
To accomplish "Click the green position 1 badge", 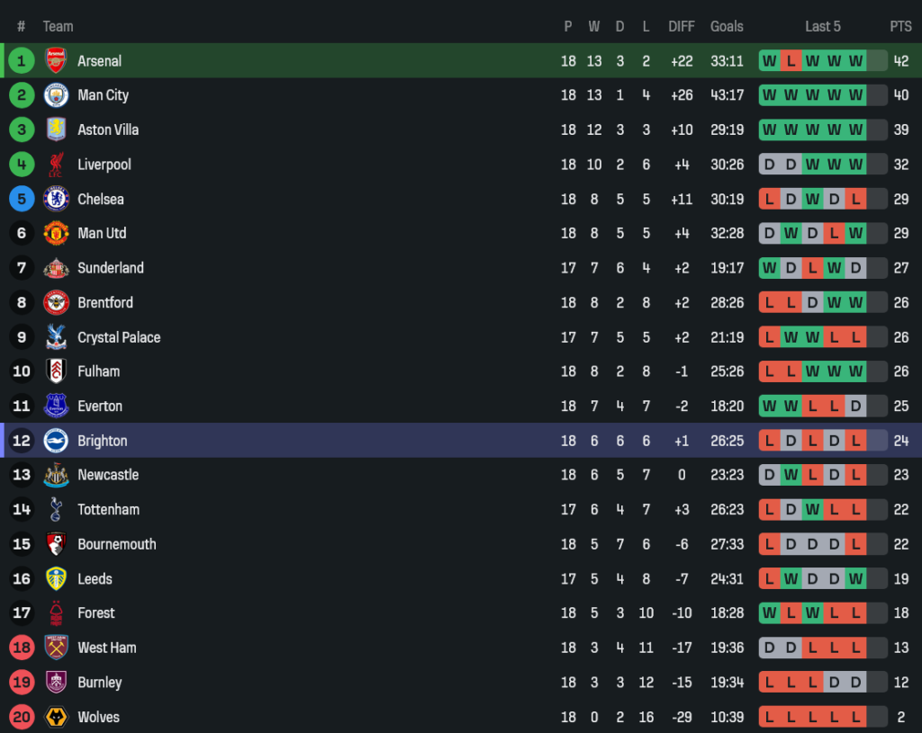I will 22,61.
